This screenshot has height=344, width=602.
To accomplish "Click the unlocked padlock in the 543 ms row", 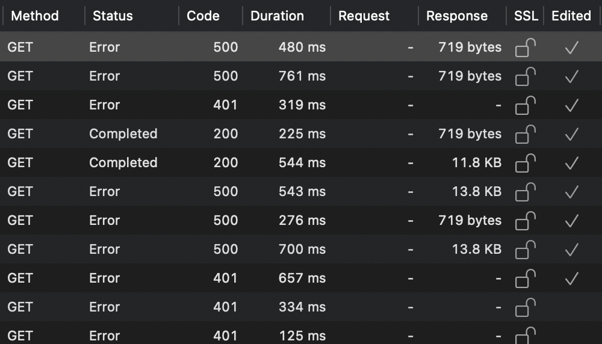I will (526, 192).
